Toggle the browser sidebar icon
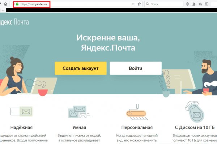This screenshot has height=144, width=217. tap(207, 4)
